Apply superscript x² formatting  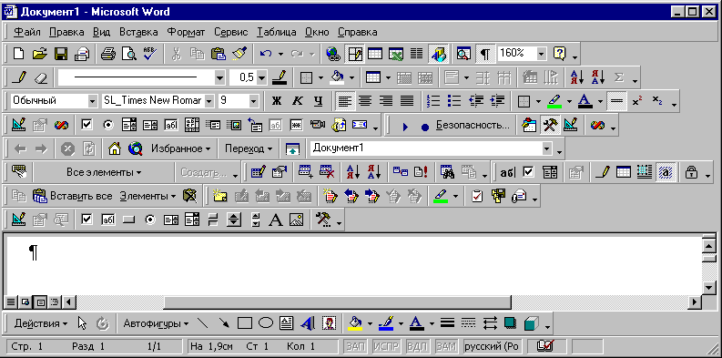pyautogui.click(x=637, y=101)
